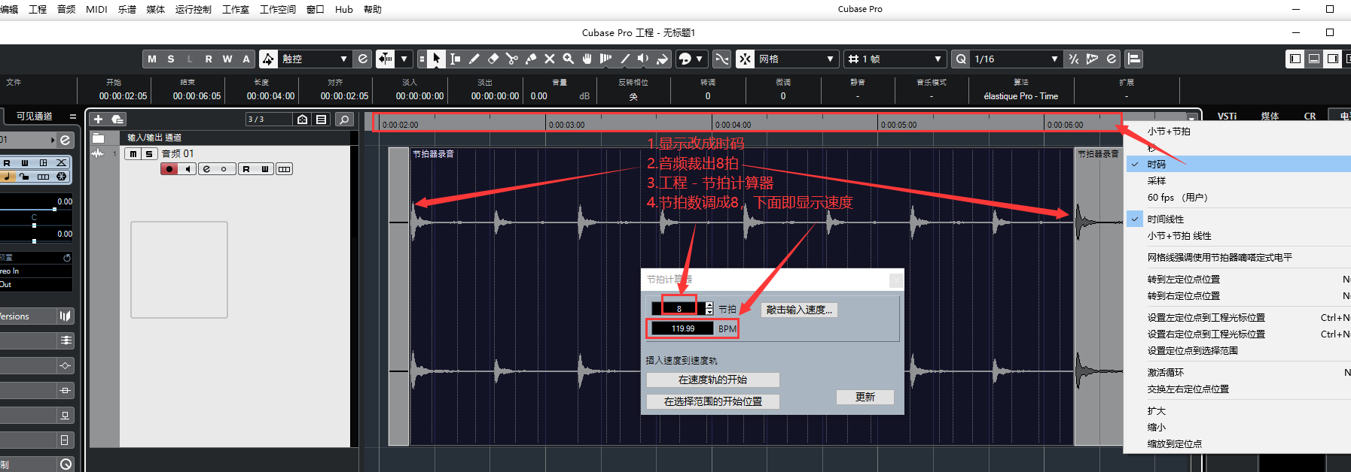This screenshot has width=1351, height=472.
Task: Select the Line tool
Action: click(x=624, y=59)
